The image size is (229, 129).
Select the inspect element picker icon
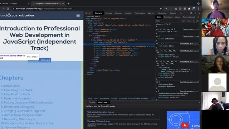(x=86, y=13)
